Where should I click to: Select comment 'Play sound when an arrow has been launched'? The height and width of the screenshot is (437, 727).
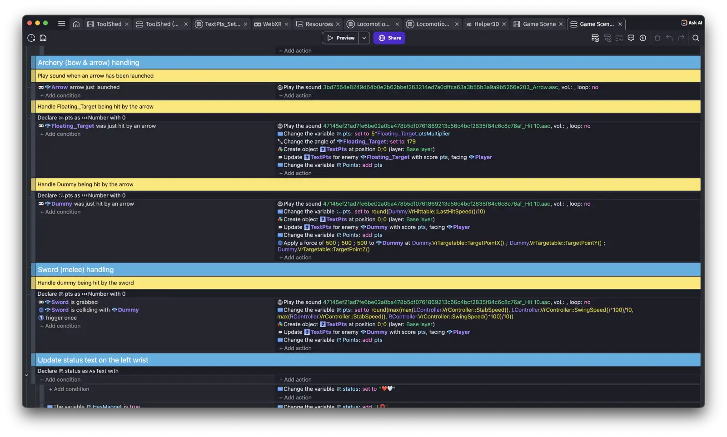(368, 76)
